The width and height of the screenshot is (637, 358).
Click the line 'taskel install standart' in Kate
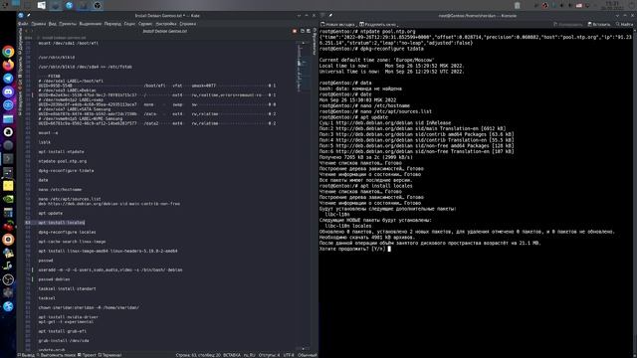click(67, 288)
